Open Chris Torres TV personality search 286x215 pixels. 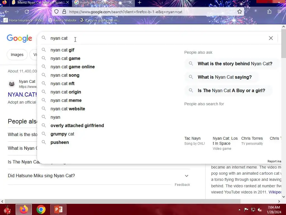pyautogui.click(x=252, y=141)
